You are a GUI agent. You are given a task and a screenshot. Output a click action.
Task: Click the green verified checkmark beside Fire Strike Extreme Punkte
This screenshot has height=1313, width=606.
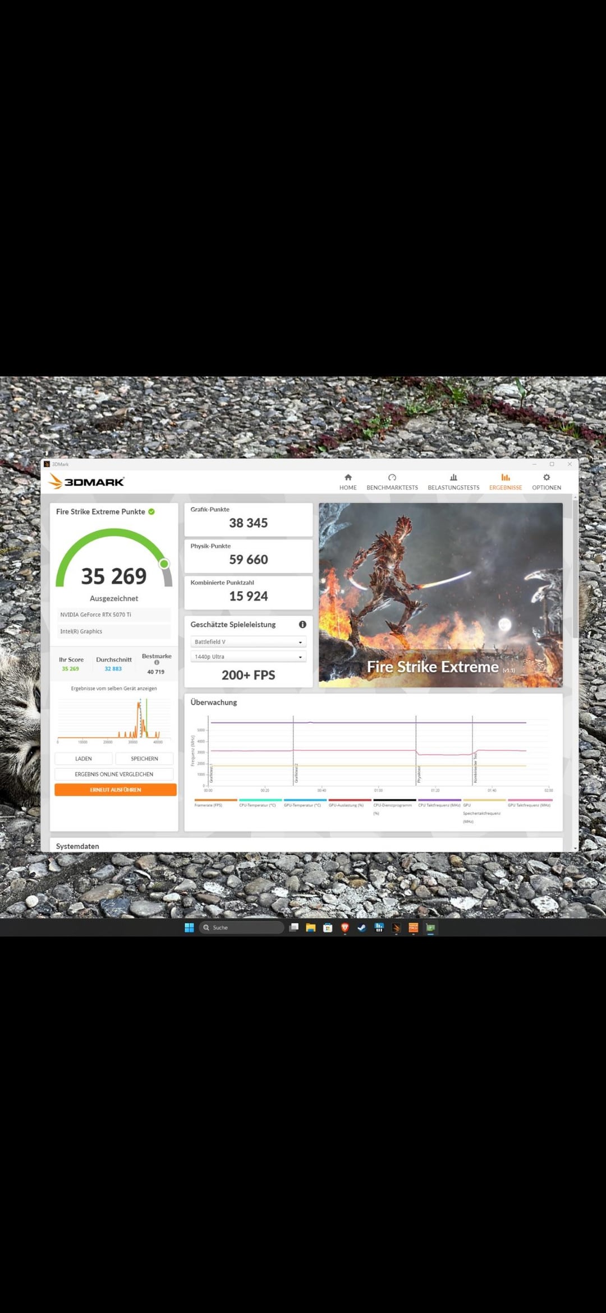click(151, 511)
